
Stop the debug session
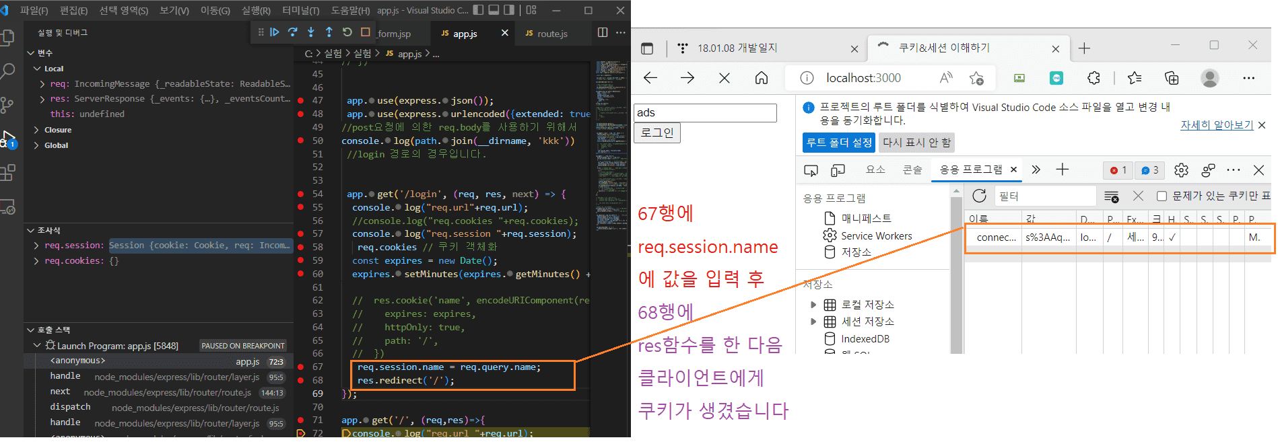tap(366, 32)
